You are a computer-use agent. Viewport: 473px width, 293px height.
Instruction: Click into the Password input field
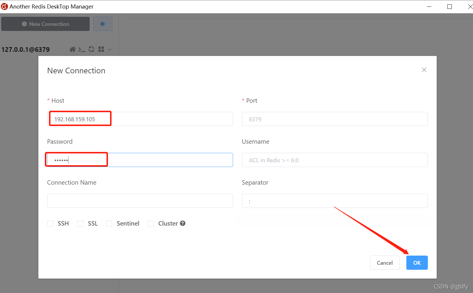coord(140,160)
